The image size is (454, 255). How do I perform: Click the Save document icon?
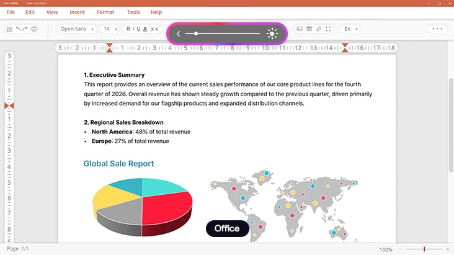[x=9, y=29]
